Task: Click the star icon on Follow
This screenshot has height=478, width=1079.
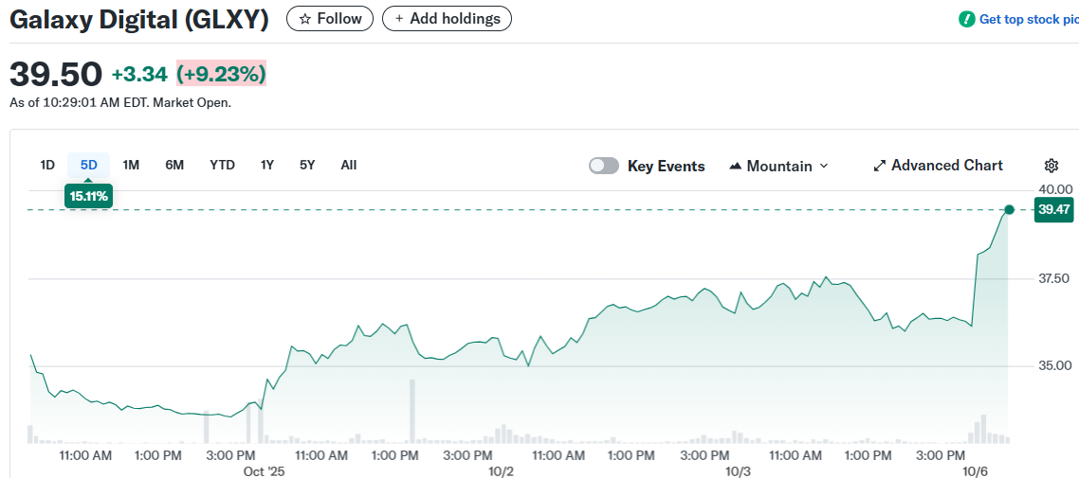Action: coord(305,19)
